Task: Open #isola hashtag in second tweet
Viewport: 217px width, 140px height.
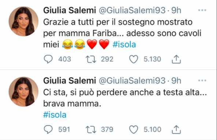Action: pos(55,115)
